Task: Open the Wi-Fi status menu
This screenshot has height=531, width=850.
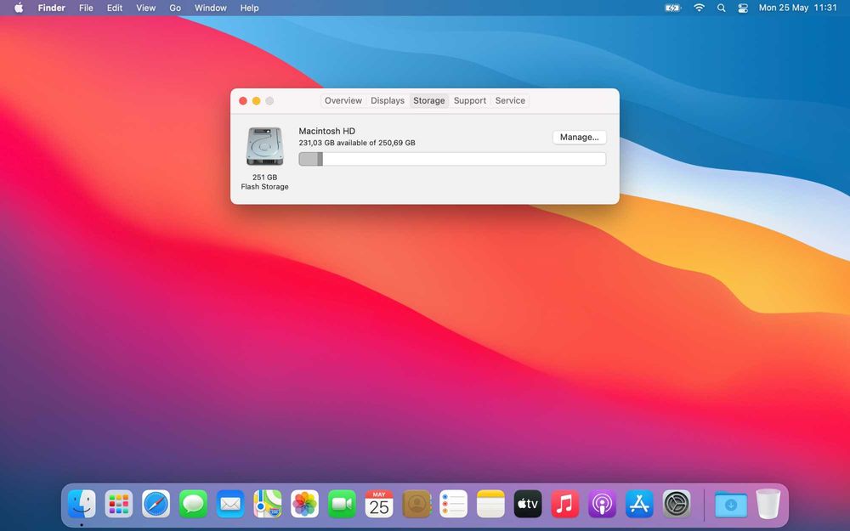Action: tap(700, 8)
